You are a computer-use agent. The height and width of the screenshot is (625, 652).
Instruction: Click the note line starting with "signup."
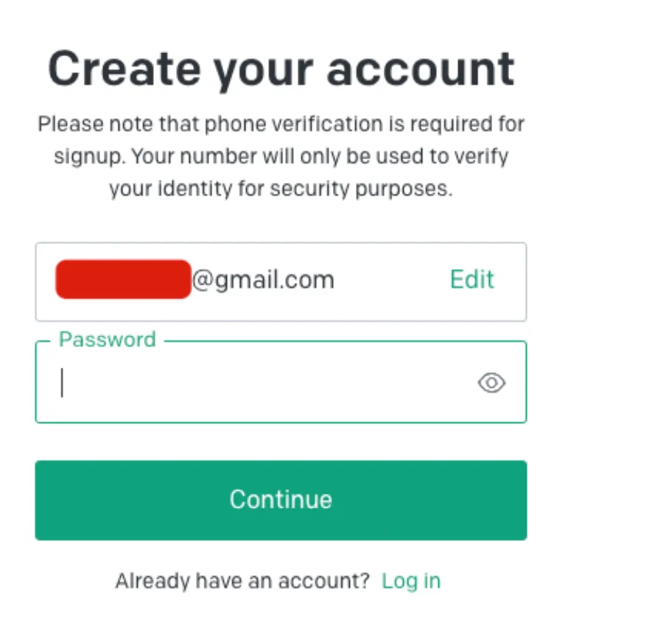[281, 156]
